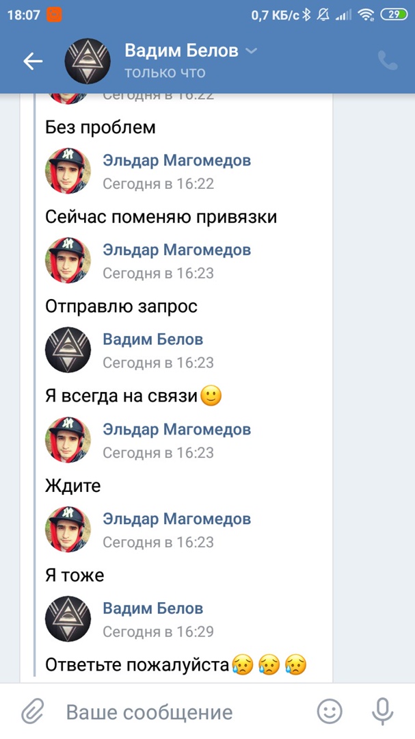
Task: Tap the orange notification icon in status bar
Action: (54, 14)
